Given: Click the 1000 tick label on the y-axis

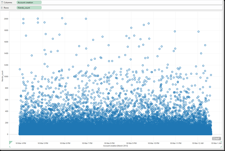Looking at the screenshot, I should point(6,77).
